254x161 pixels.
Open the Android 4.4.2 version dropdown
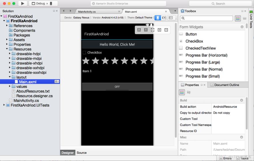[x=114, y=17]
